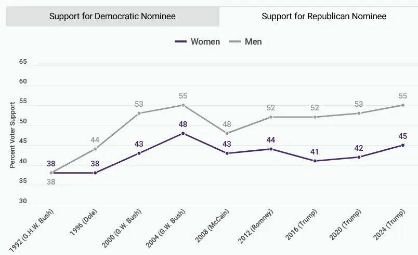Click Men 1996 data point labeled 44
This screenshot has height=255, width=418.
pyautogui.click(x=95, y=149)
